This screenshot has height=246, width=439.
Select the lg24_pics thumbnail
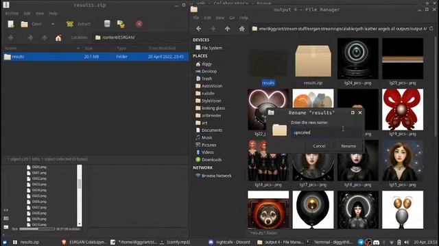click(x=358, y=59)
